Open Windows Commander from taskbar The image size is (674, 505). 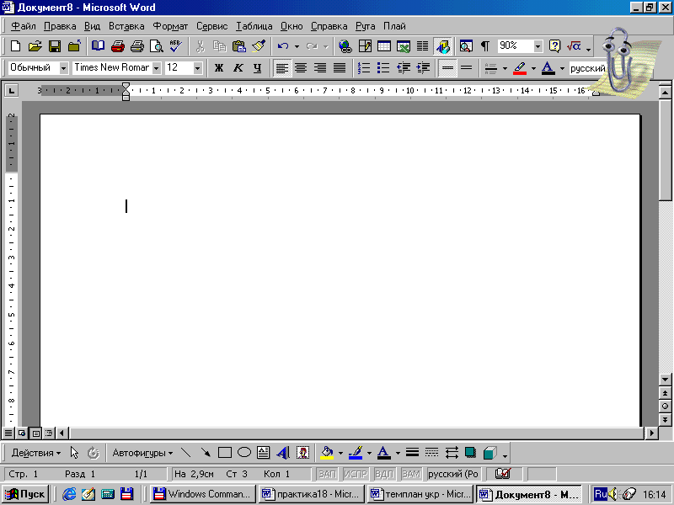tap(202, 494)
